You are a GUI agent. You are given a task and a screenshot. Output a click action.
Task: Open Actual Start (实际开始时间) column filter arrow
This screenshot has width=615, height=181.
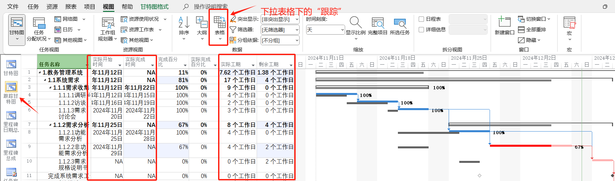tap(119, 65)
